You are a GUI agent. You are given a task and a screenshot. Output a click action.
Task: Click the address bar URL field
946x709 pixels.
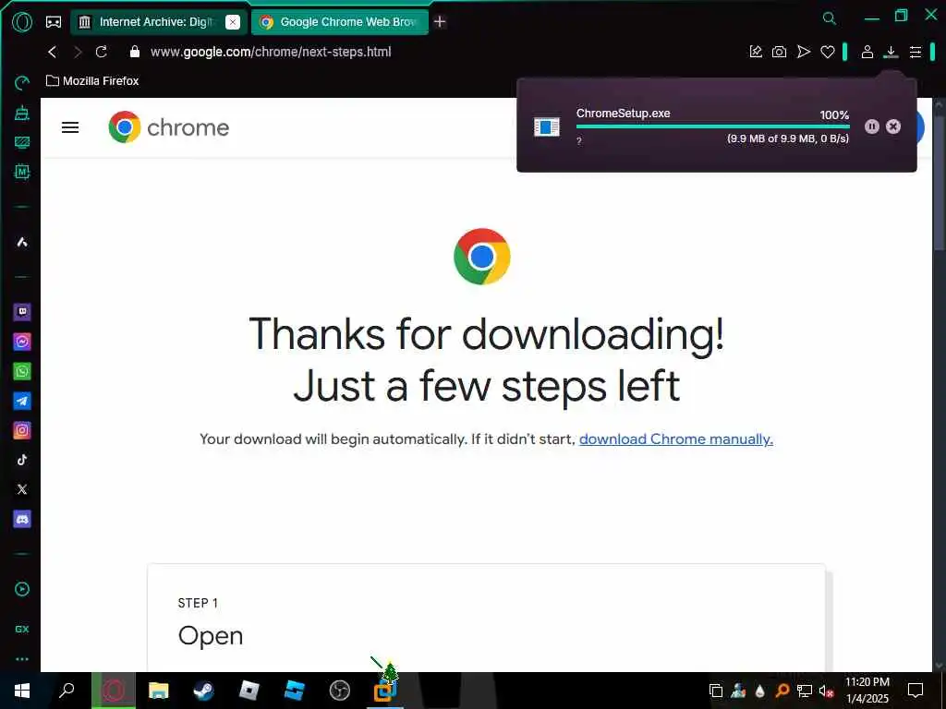click(x=271, y=52)
